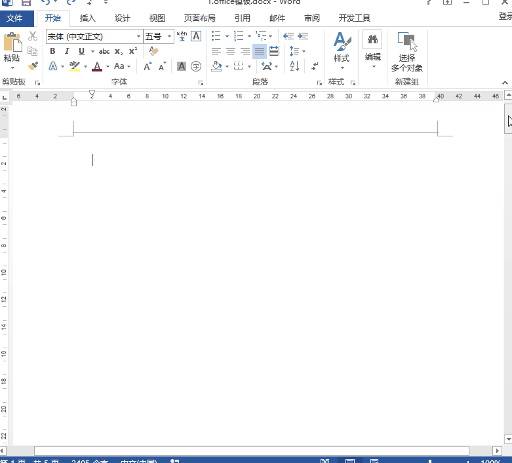Click the 选择多个对象 button
Screen dimensions: 512x463
click(407, 52)
